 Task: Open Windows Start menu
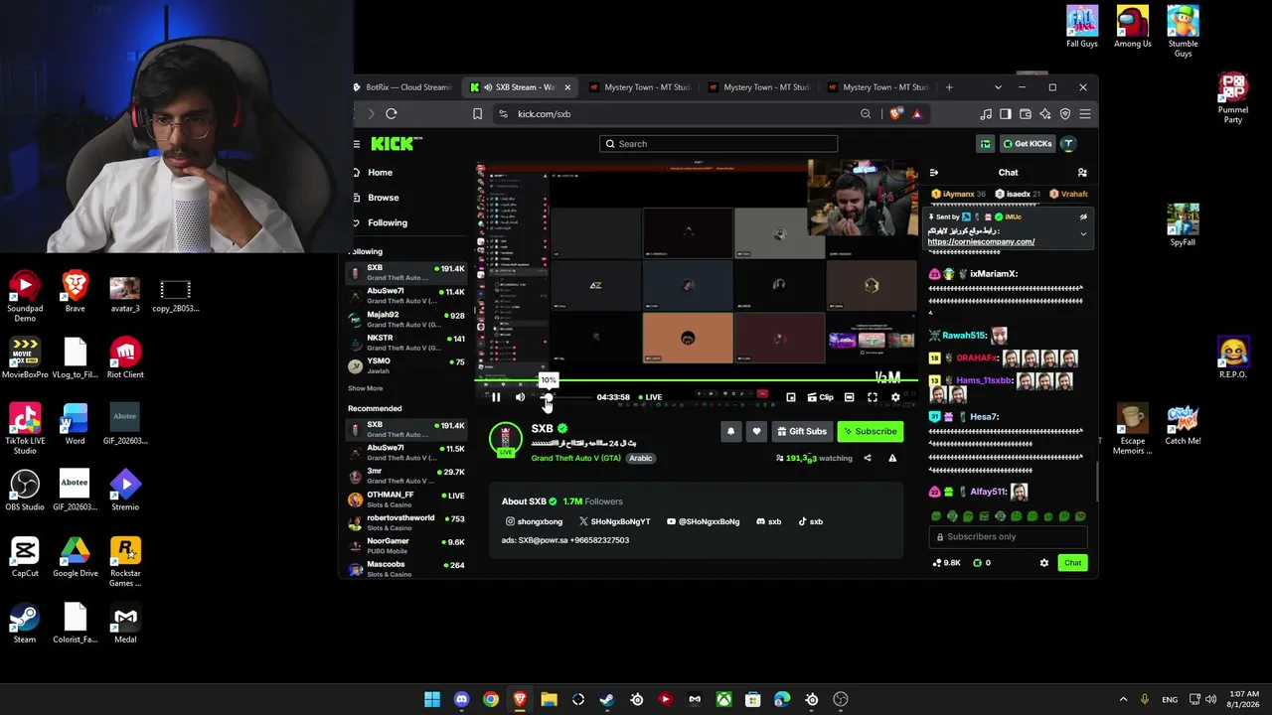(432, 699)
